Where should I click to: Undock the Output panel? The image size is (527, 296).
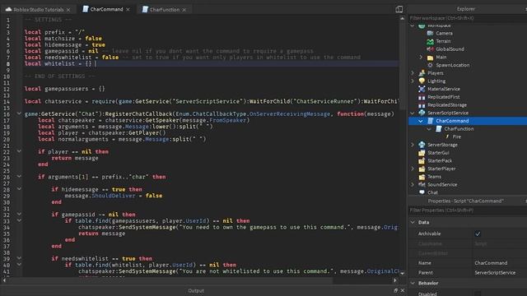point(395,290)
